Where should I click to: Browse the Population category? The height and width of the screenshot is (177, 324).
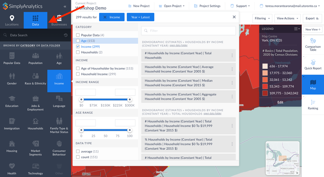pos(35,58)
